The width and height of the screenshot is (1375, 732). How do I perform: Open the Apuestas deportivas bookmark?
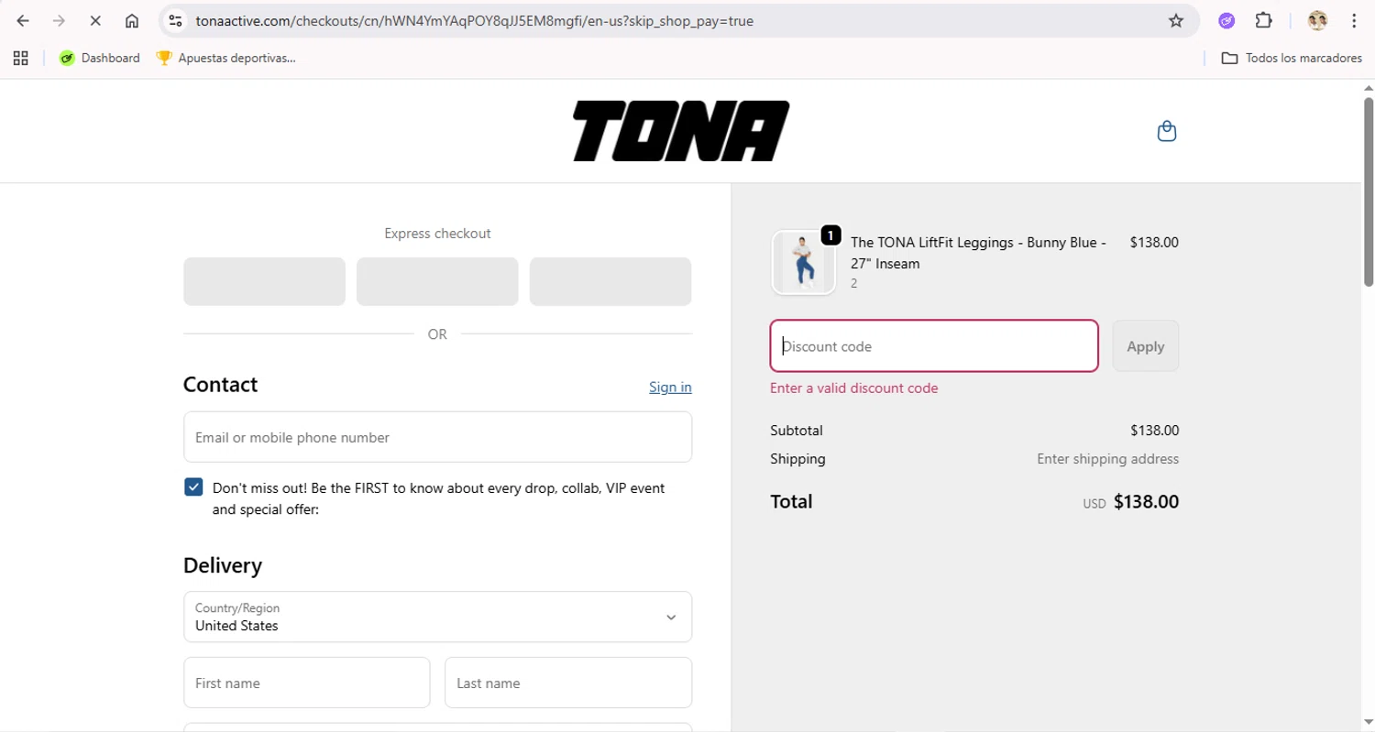(x=226, y=58)
